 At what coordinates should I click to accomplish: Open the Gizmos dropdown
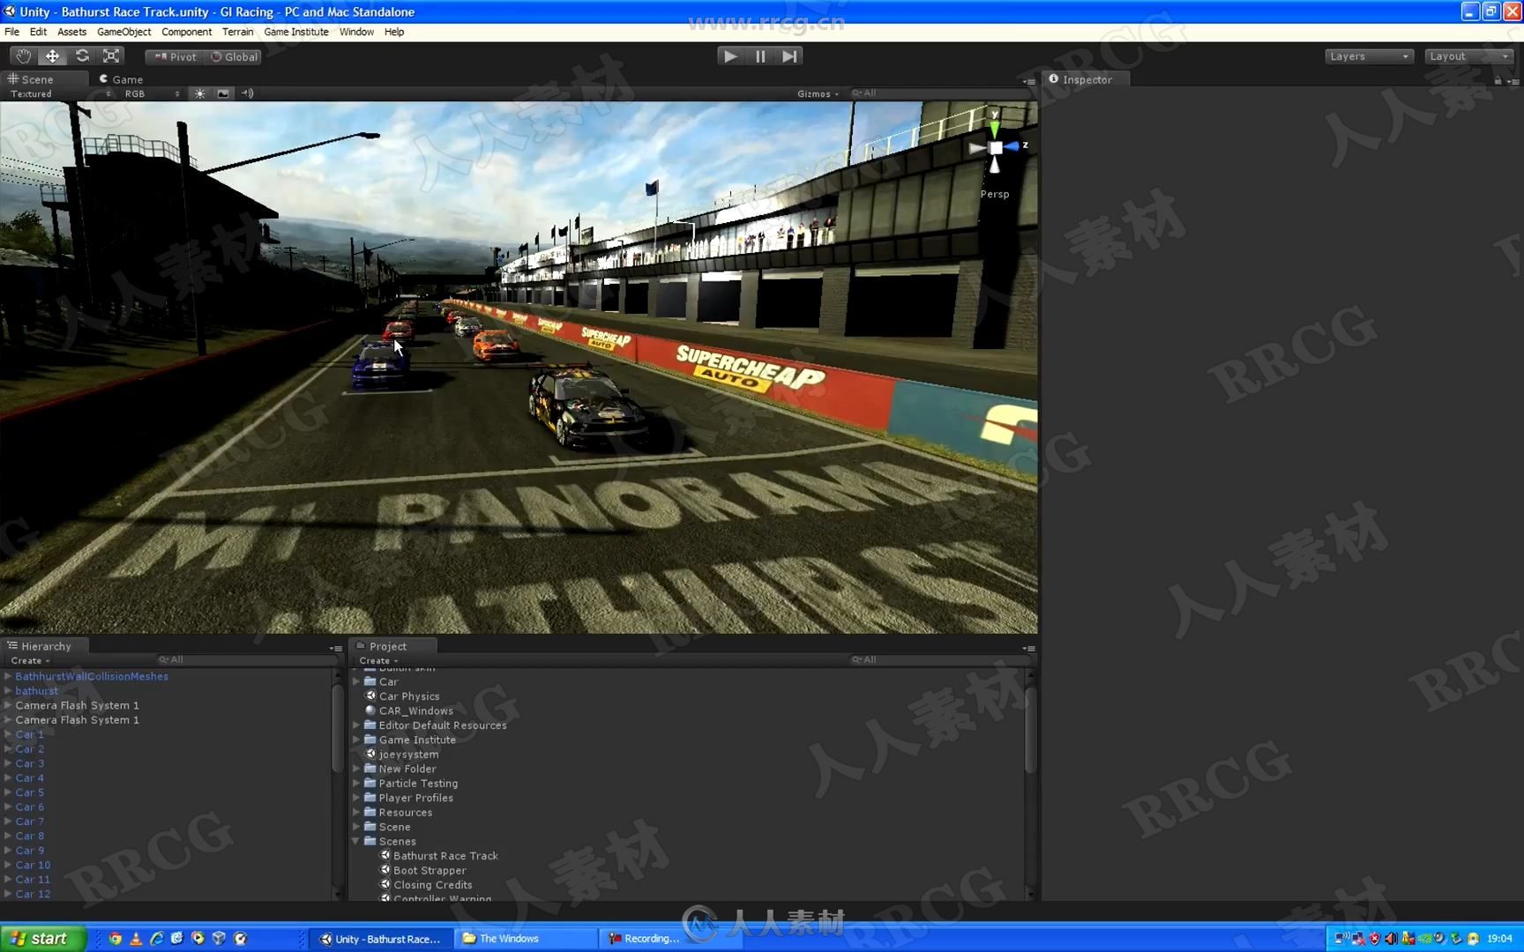pos(818,93)
